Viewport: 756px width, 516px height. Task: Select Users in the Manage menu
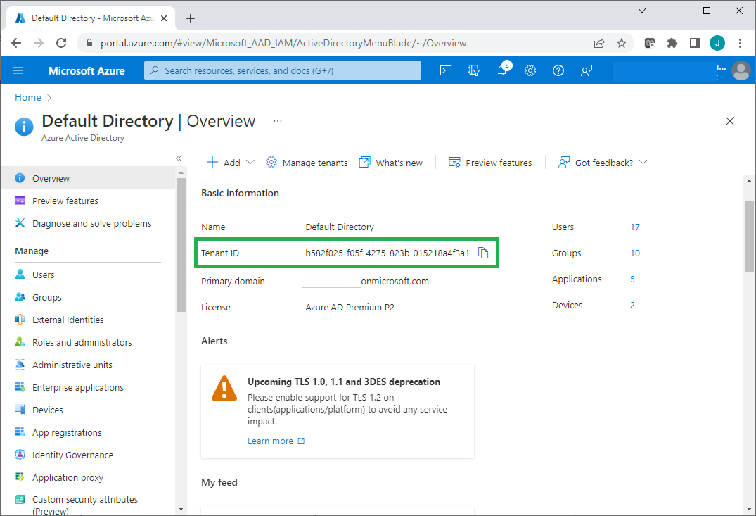(x=43, y=275)
